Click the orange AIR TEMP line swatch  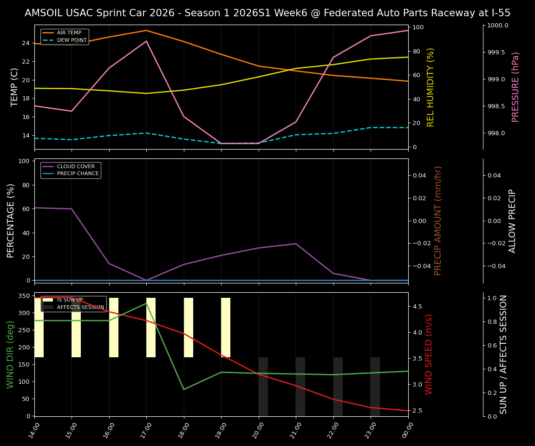click(x=49, y=33)
